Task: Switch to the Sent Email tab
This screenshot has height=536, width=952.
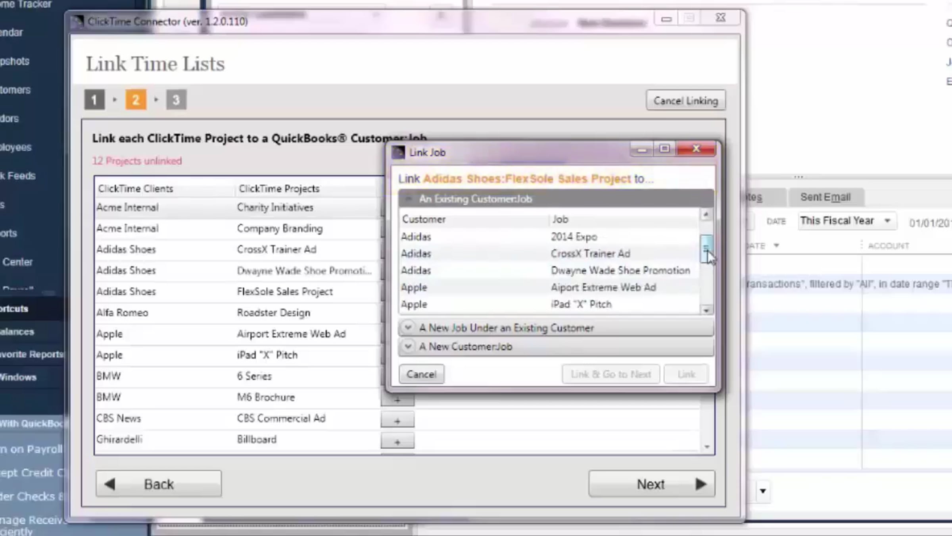Action: (825, 197)
